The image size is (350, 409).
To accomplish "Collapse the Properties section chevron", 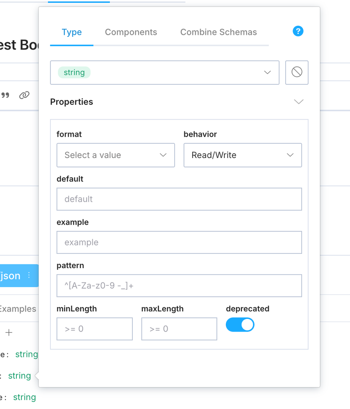I will pos(299,102).
